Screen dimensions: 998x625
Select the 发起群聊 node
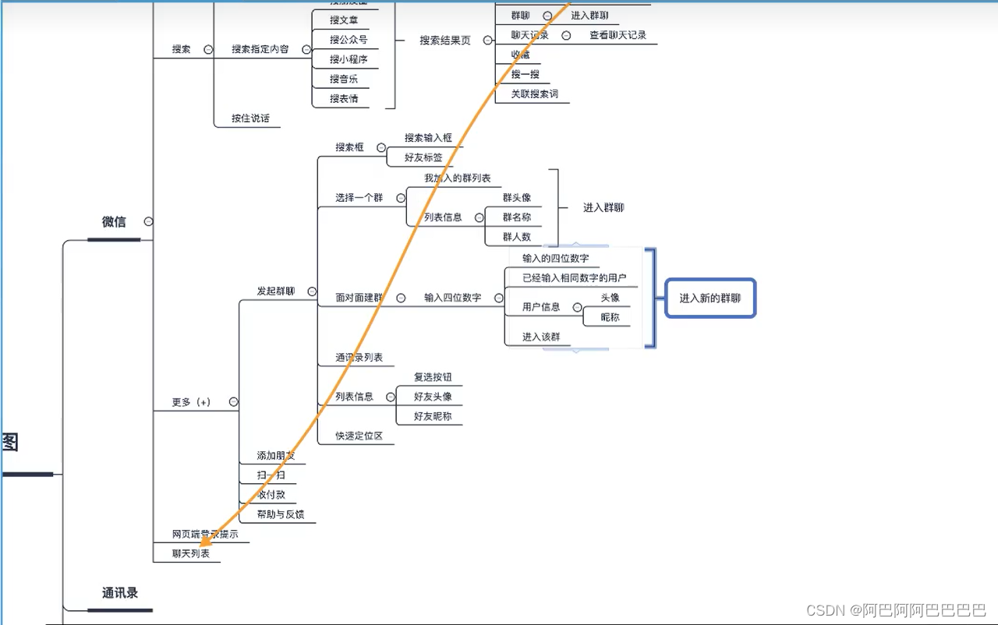[276, 291]
